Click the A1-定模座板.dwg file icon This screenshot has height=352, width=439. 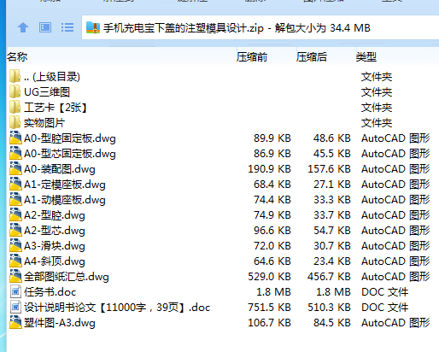(15, 184)
